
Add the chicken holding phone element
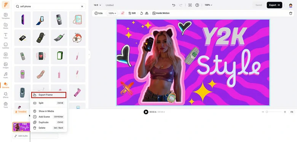77,38
